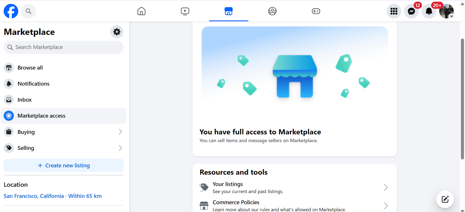Click the Location heading
The image size is (465, 212).
(x=16, y=185)
